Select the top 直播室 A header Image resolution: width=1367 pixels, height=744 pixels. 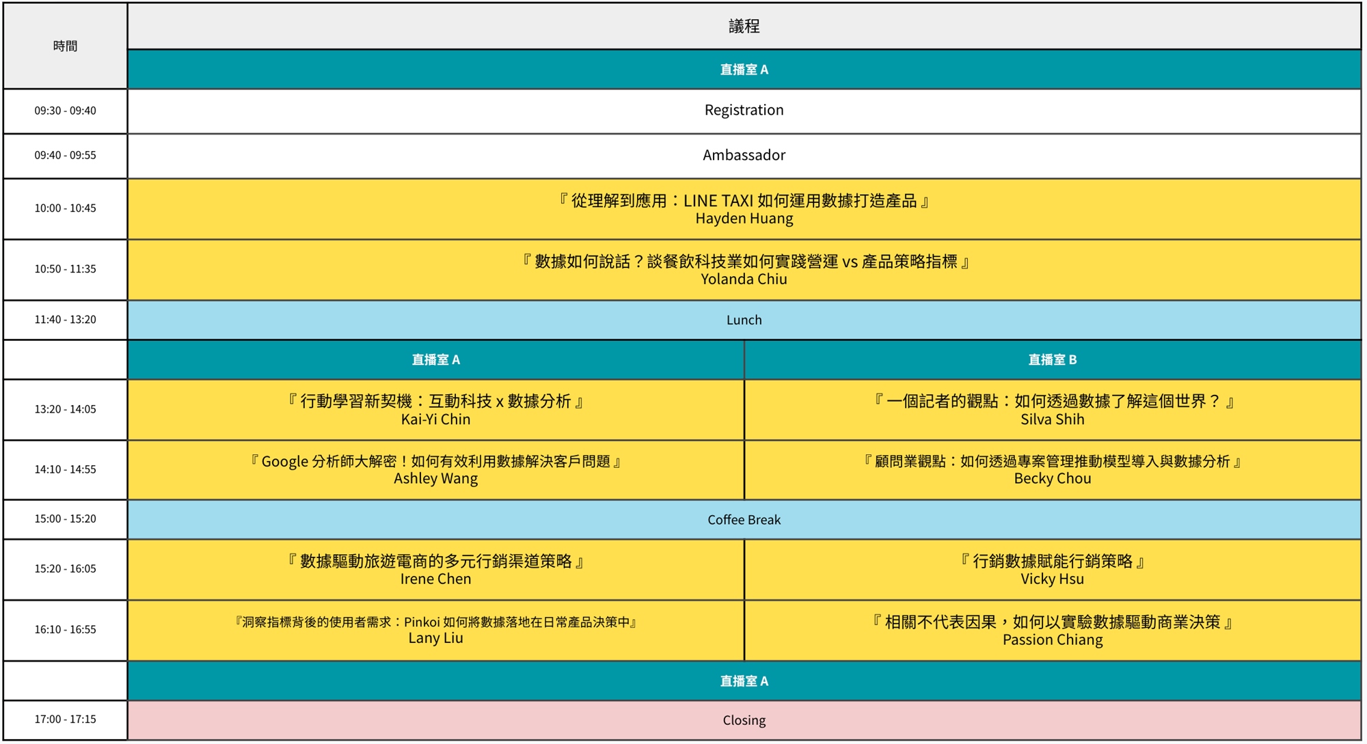pyautogui.click(x=744, y=70)
